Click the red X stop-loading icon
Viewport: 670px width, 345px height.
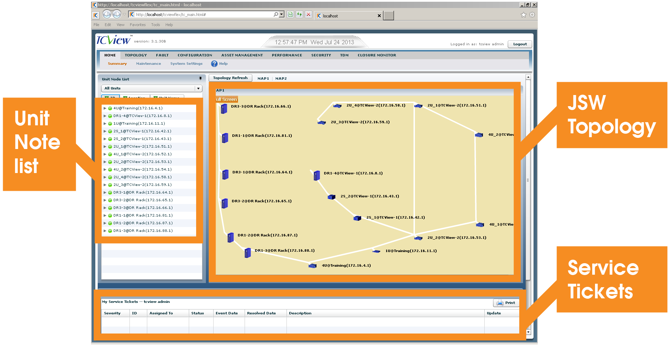click(308, 14)
